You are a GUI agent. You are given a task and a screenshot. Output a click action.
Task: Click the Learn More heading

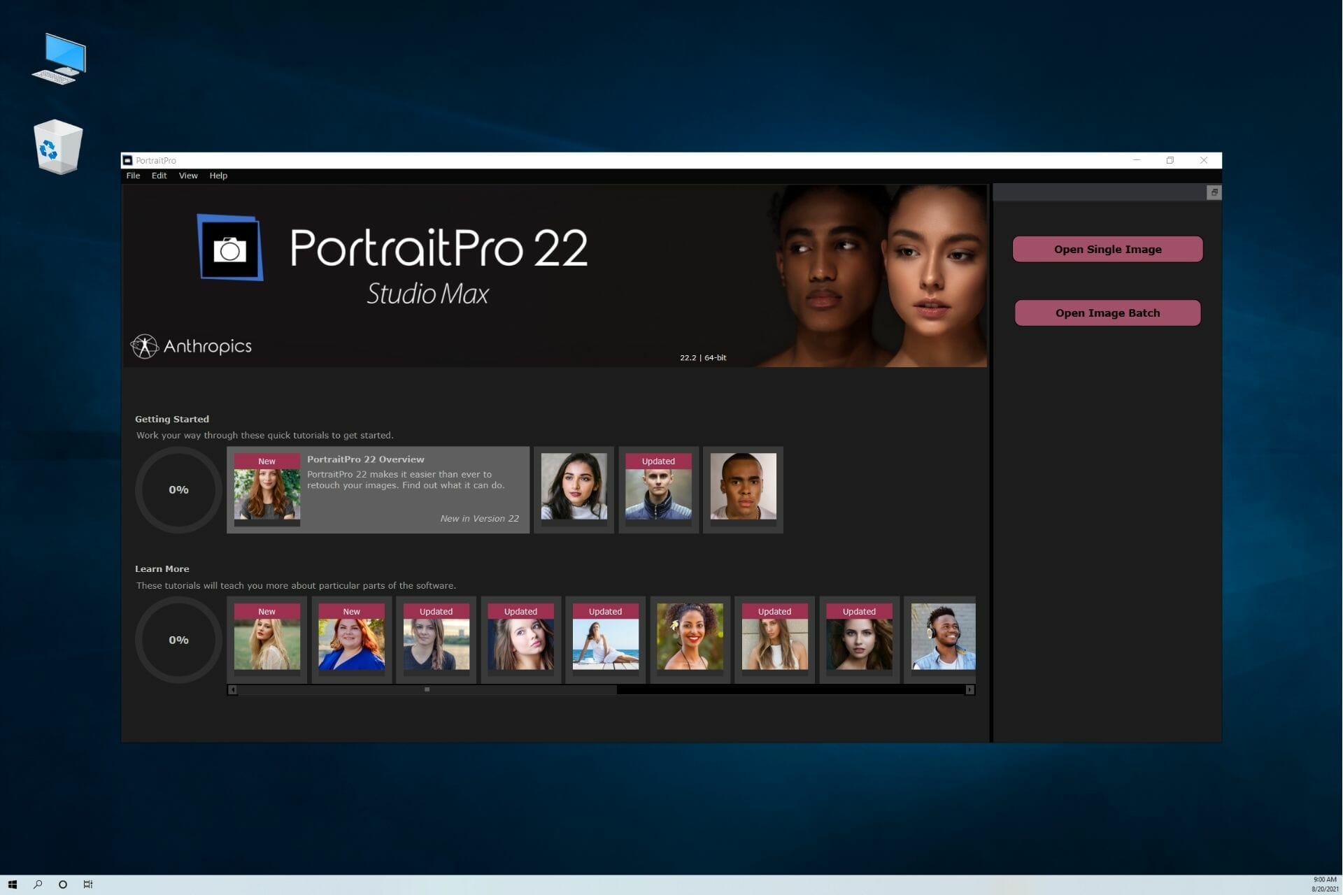tap(162, 568)
